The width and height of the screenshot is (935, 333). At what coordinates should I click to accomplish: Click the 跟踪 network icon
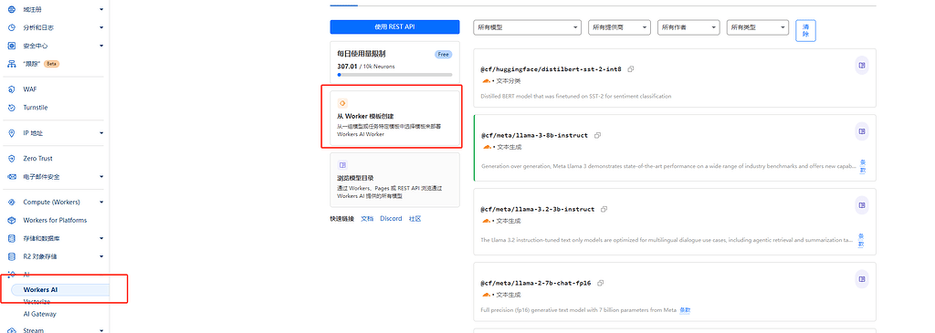11,64
